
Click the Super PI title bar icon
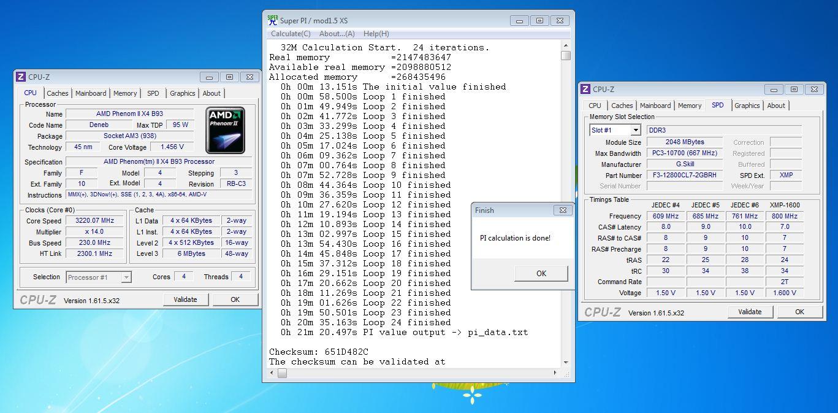pyautogui.click(x=273, y=20)
